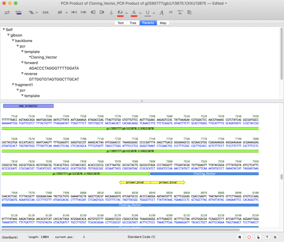284x242 pixels.
Task: Collapse the pcr node under backbone
Action: point(18,46)
